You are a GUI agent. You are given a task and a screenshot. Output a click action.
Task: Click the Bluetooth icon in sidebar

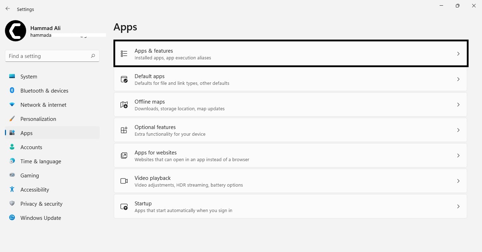[12, 90]
